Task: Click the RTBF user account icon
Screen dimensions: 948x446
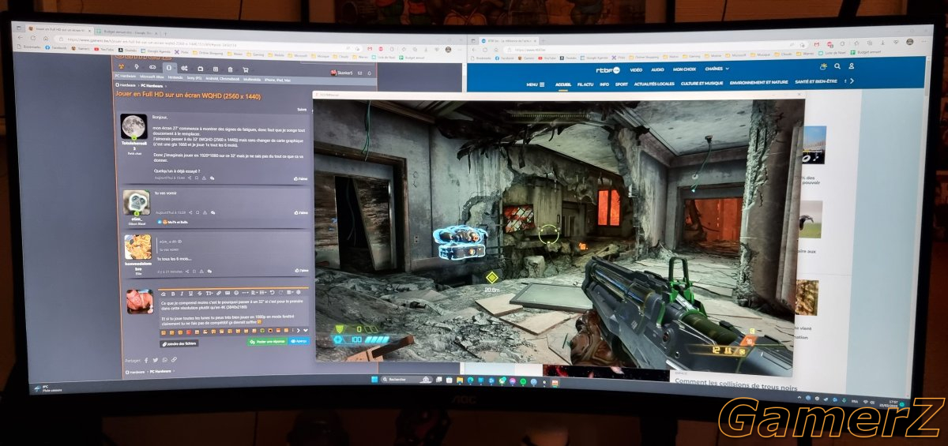Action: [852, 66]
